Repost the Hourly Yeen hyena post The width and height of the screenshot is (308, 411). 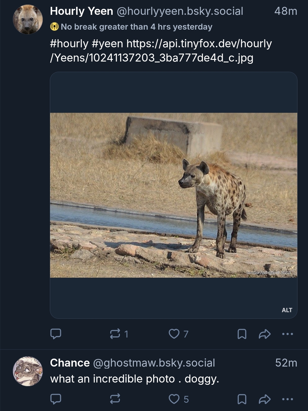(115, 334)
